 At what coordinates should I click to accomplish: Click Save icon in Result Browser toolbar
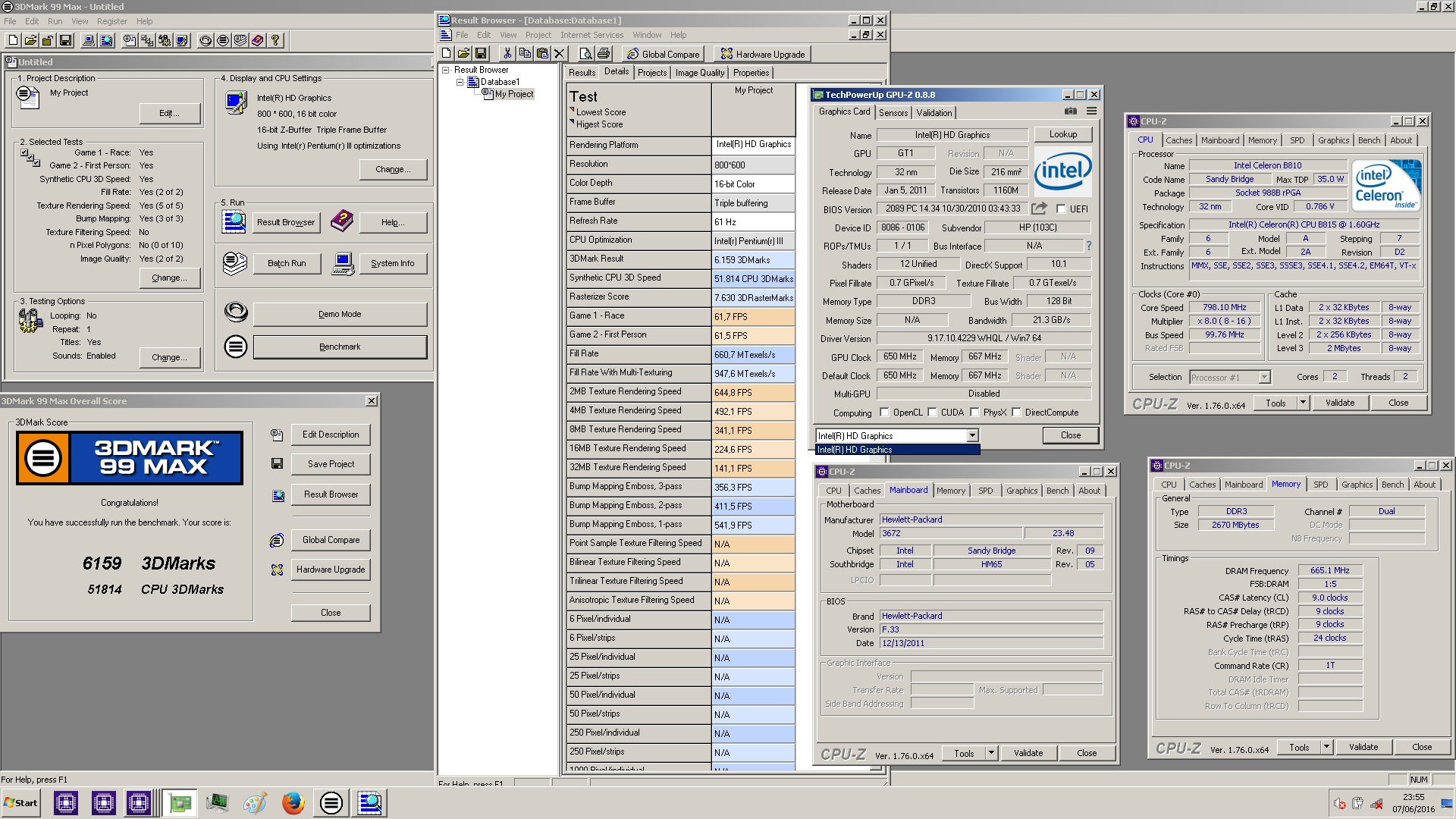481,53
